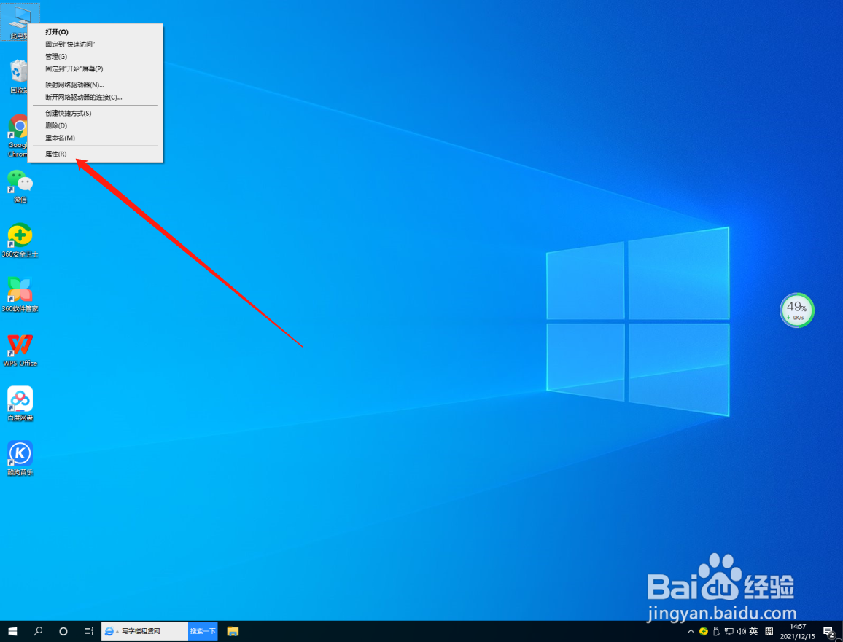Expand hidden tray icons with the chevron
This screenshot has height=642, width=843.
(x=691, y=631)
